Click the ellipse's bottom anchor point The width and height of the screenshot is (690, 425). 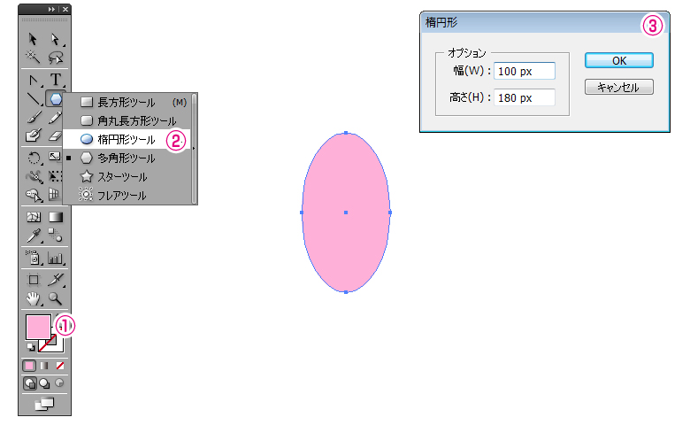pos(346,292)
